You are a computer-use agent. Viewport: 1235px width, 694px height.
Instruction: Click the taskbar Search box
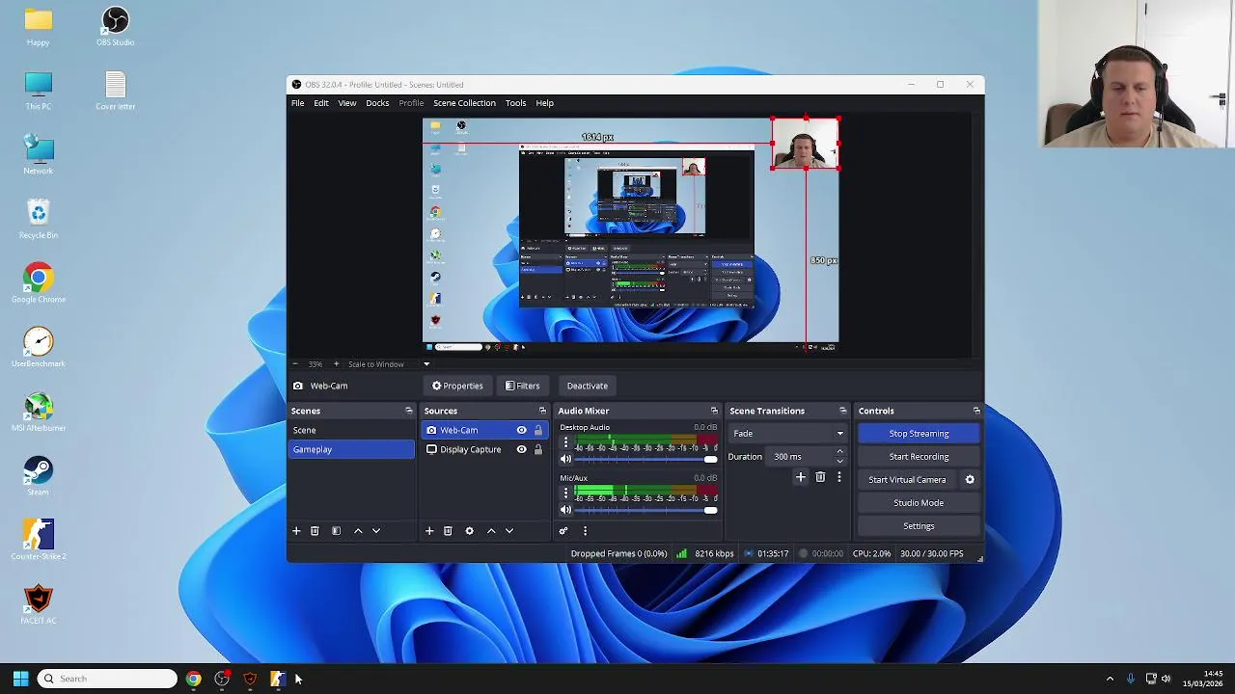coord(106,679)
